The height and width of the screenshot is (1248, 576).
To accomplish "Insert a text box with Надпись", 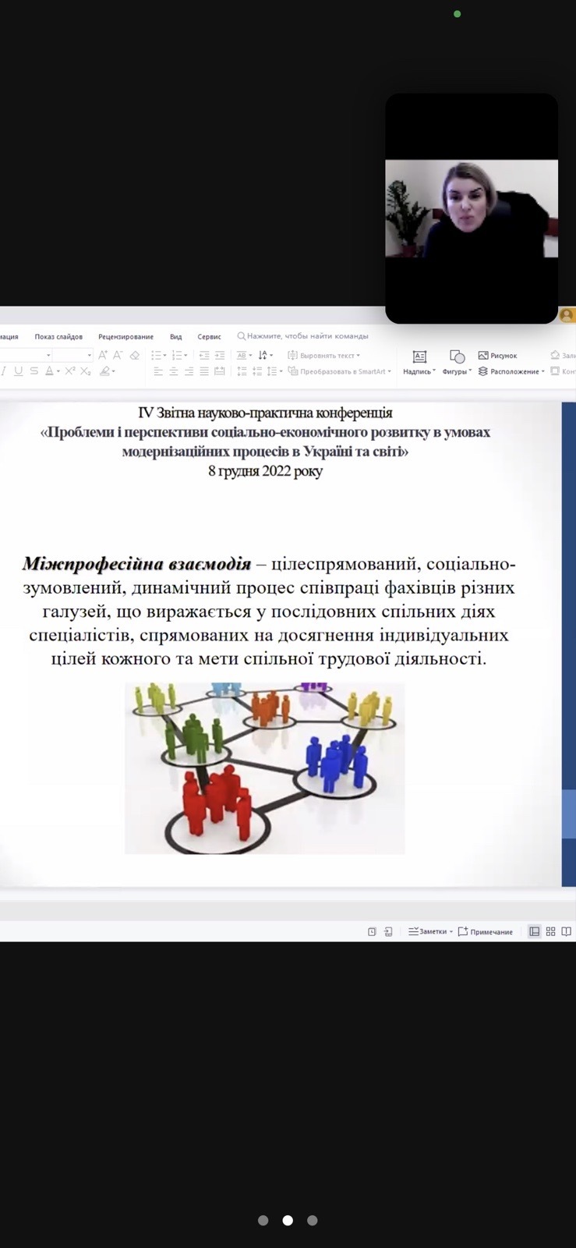I will pos(419,362).
